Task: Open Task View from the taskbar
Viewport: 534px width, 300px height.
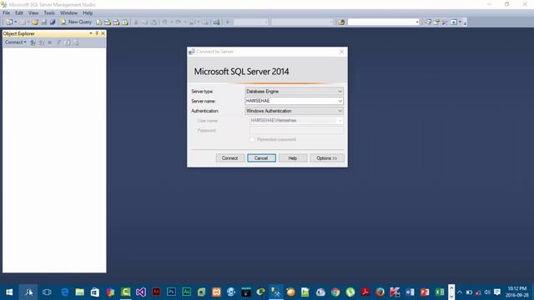Action: [47, 292]
